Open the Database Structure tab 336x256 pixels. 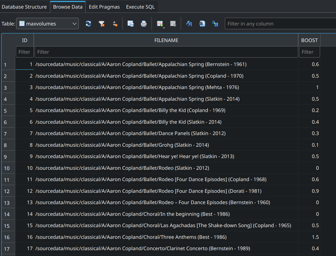click(24, 6)
